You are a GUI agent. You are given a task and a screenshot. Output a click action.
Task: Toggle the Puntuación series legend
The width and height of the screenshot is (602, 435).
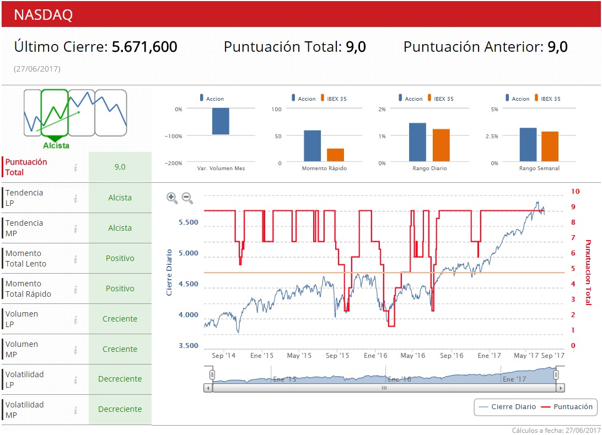point(567,406)
